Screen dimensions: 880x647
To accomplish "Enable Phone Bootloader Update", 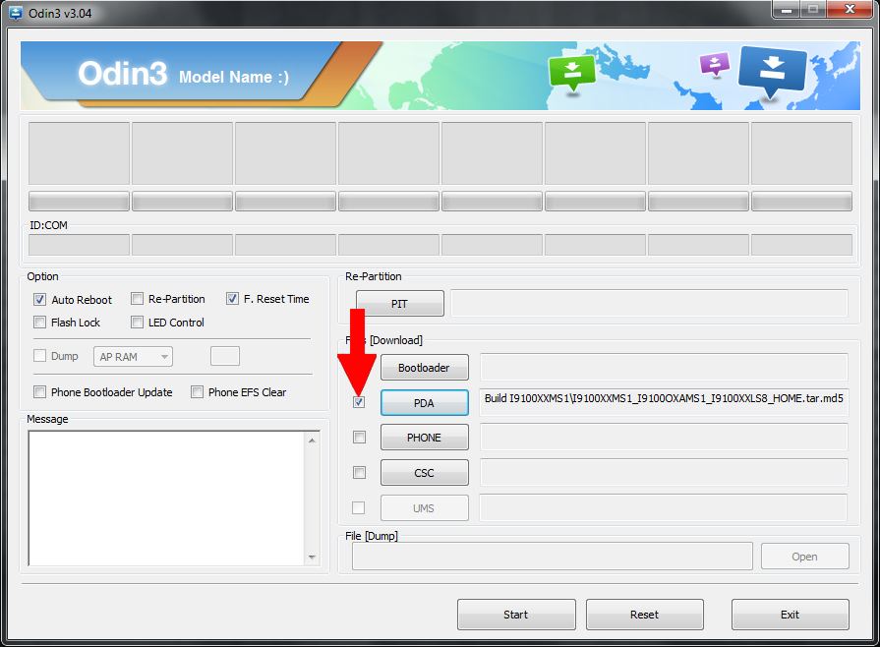I will [x=39, y=391].
